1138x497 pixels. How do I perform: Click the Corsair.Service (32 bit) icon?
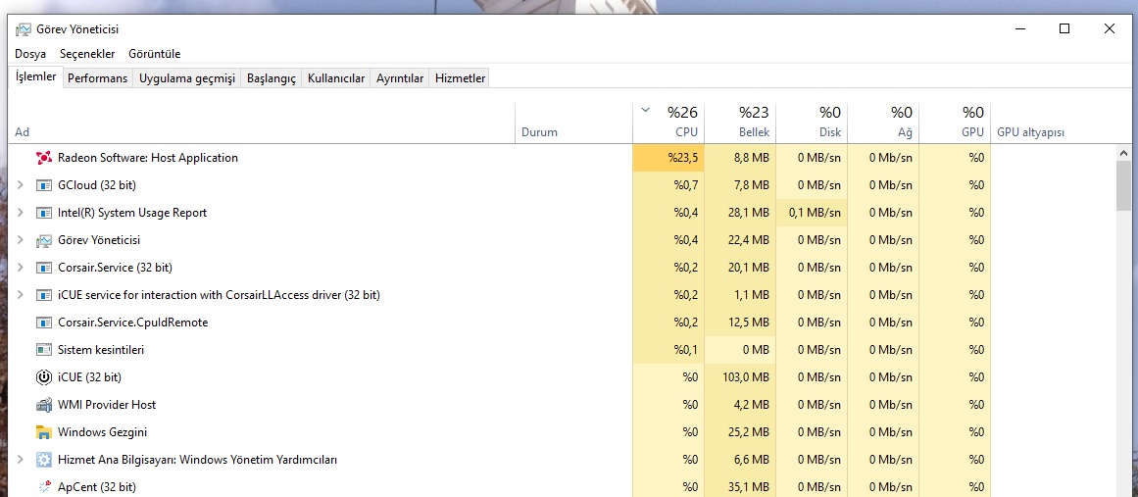[x=43, y=268]
